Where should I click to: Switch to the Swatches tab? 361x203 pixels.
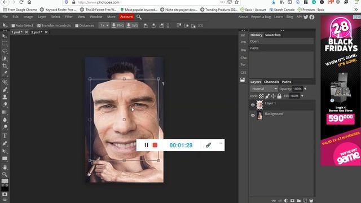[x=273, y=35]
